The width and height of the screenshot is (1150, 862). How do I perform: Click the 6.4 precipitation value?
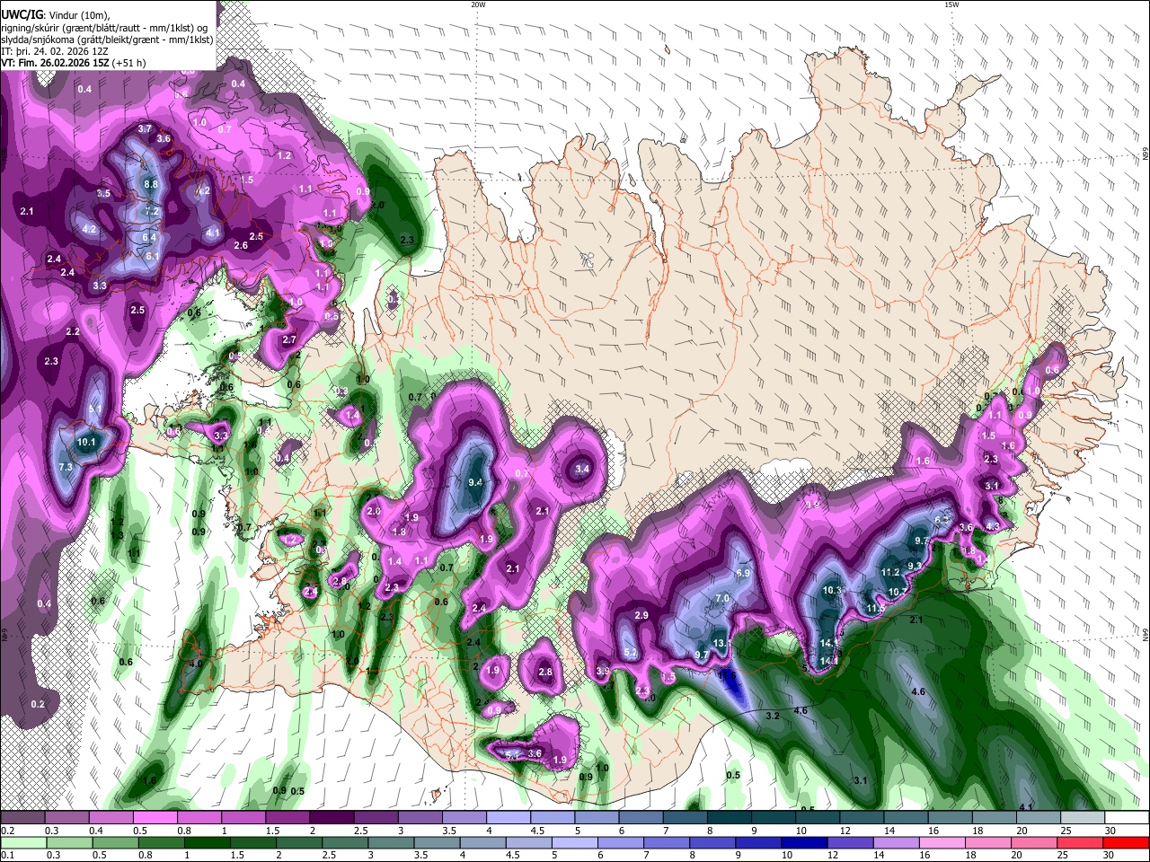[149, 238]
